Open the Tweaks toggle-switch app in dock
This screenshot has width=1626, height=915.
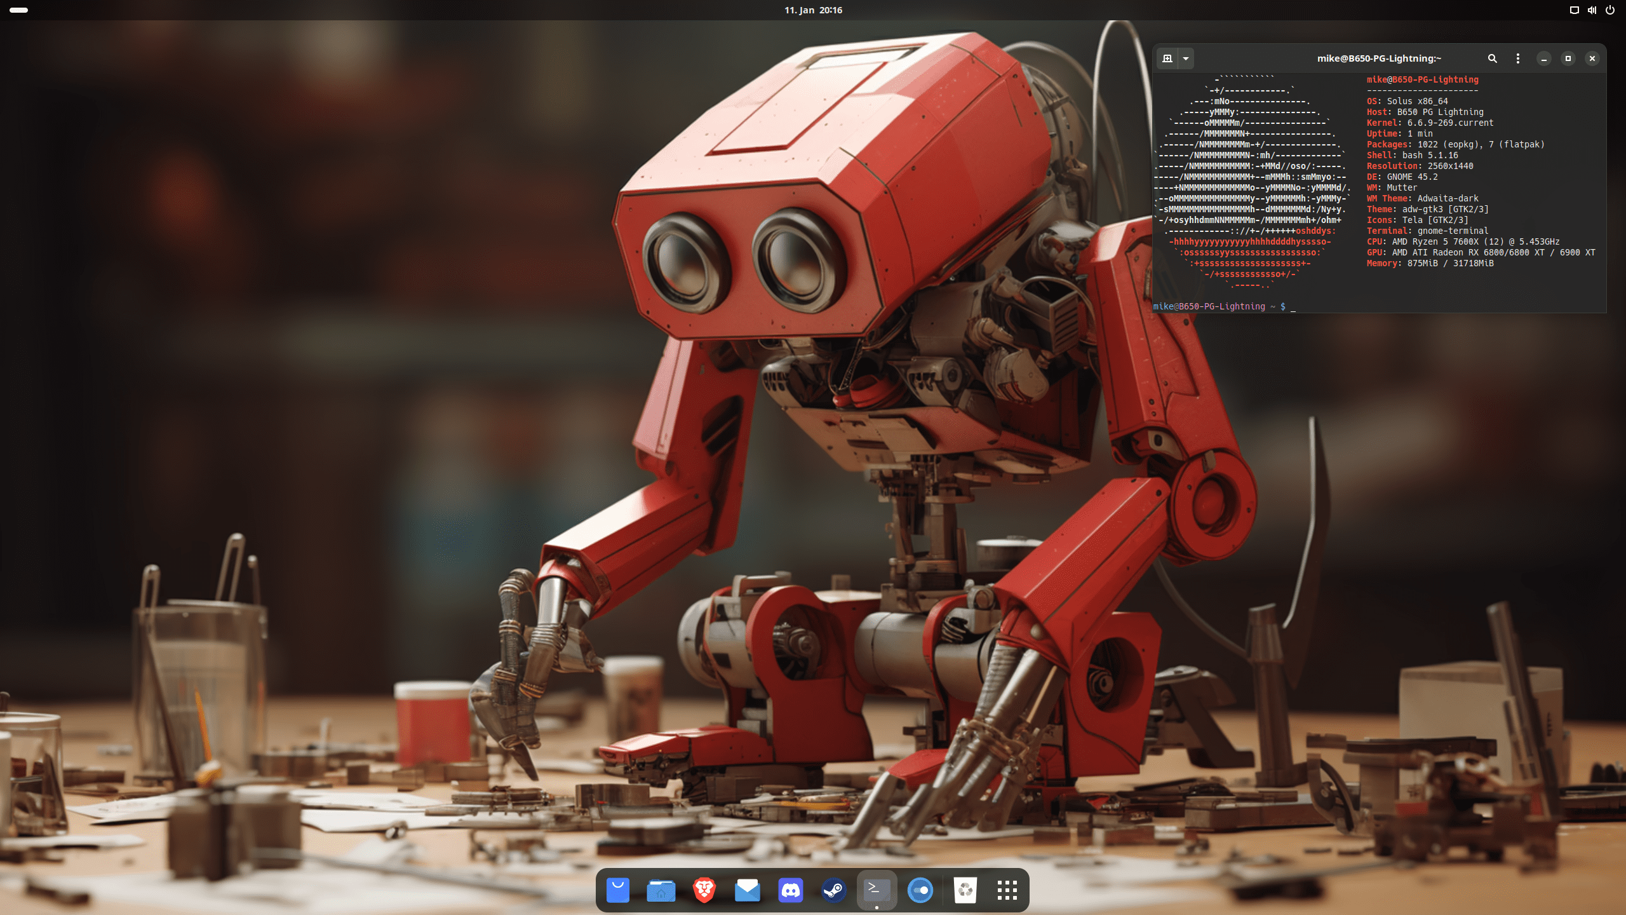point(920,890)
